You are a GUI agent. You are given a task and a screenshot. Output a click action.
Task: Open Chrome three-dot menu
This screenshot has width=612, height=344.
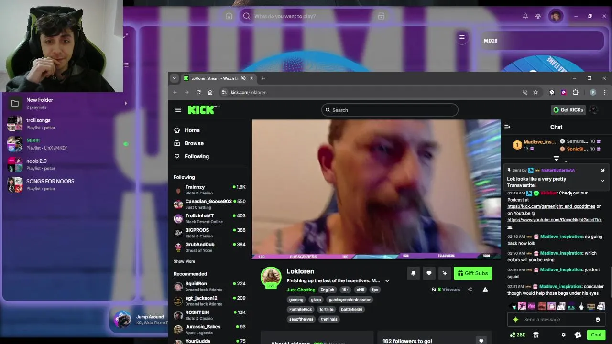coord(604,92)
